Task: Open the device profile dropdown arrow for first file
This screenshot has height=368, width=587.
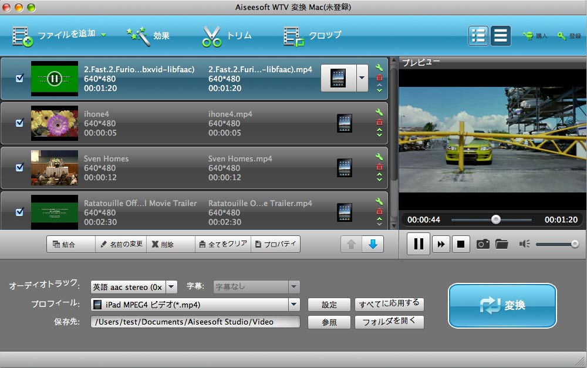Action: coord(362,78)
